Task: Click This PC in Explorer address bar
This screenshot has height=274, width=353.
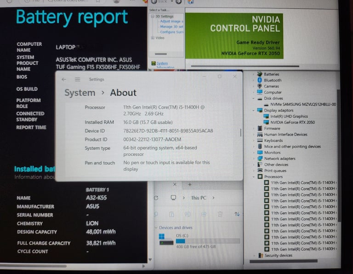Action: coord(199,197)
